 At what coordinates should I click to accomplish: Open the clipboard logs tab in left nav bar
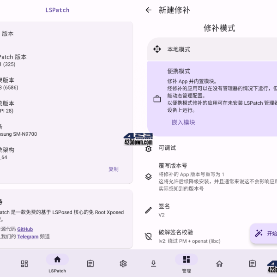click(90, 264)
